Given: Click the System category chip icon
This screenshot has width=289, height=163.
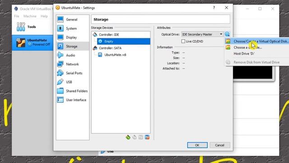Looking at the screenshot, I should tap(60, 29).
